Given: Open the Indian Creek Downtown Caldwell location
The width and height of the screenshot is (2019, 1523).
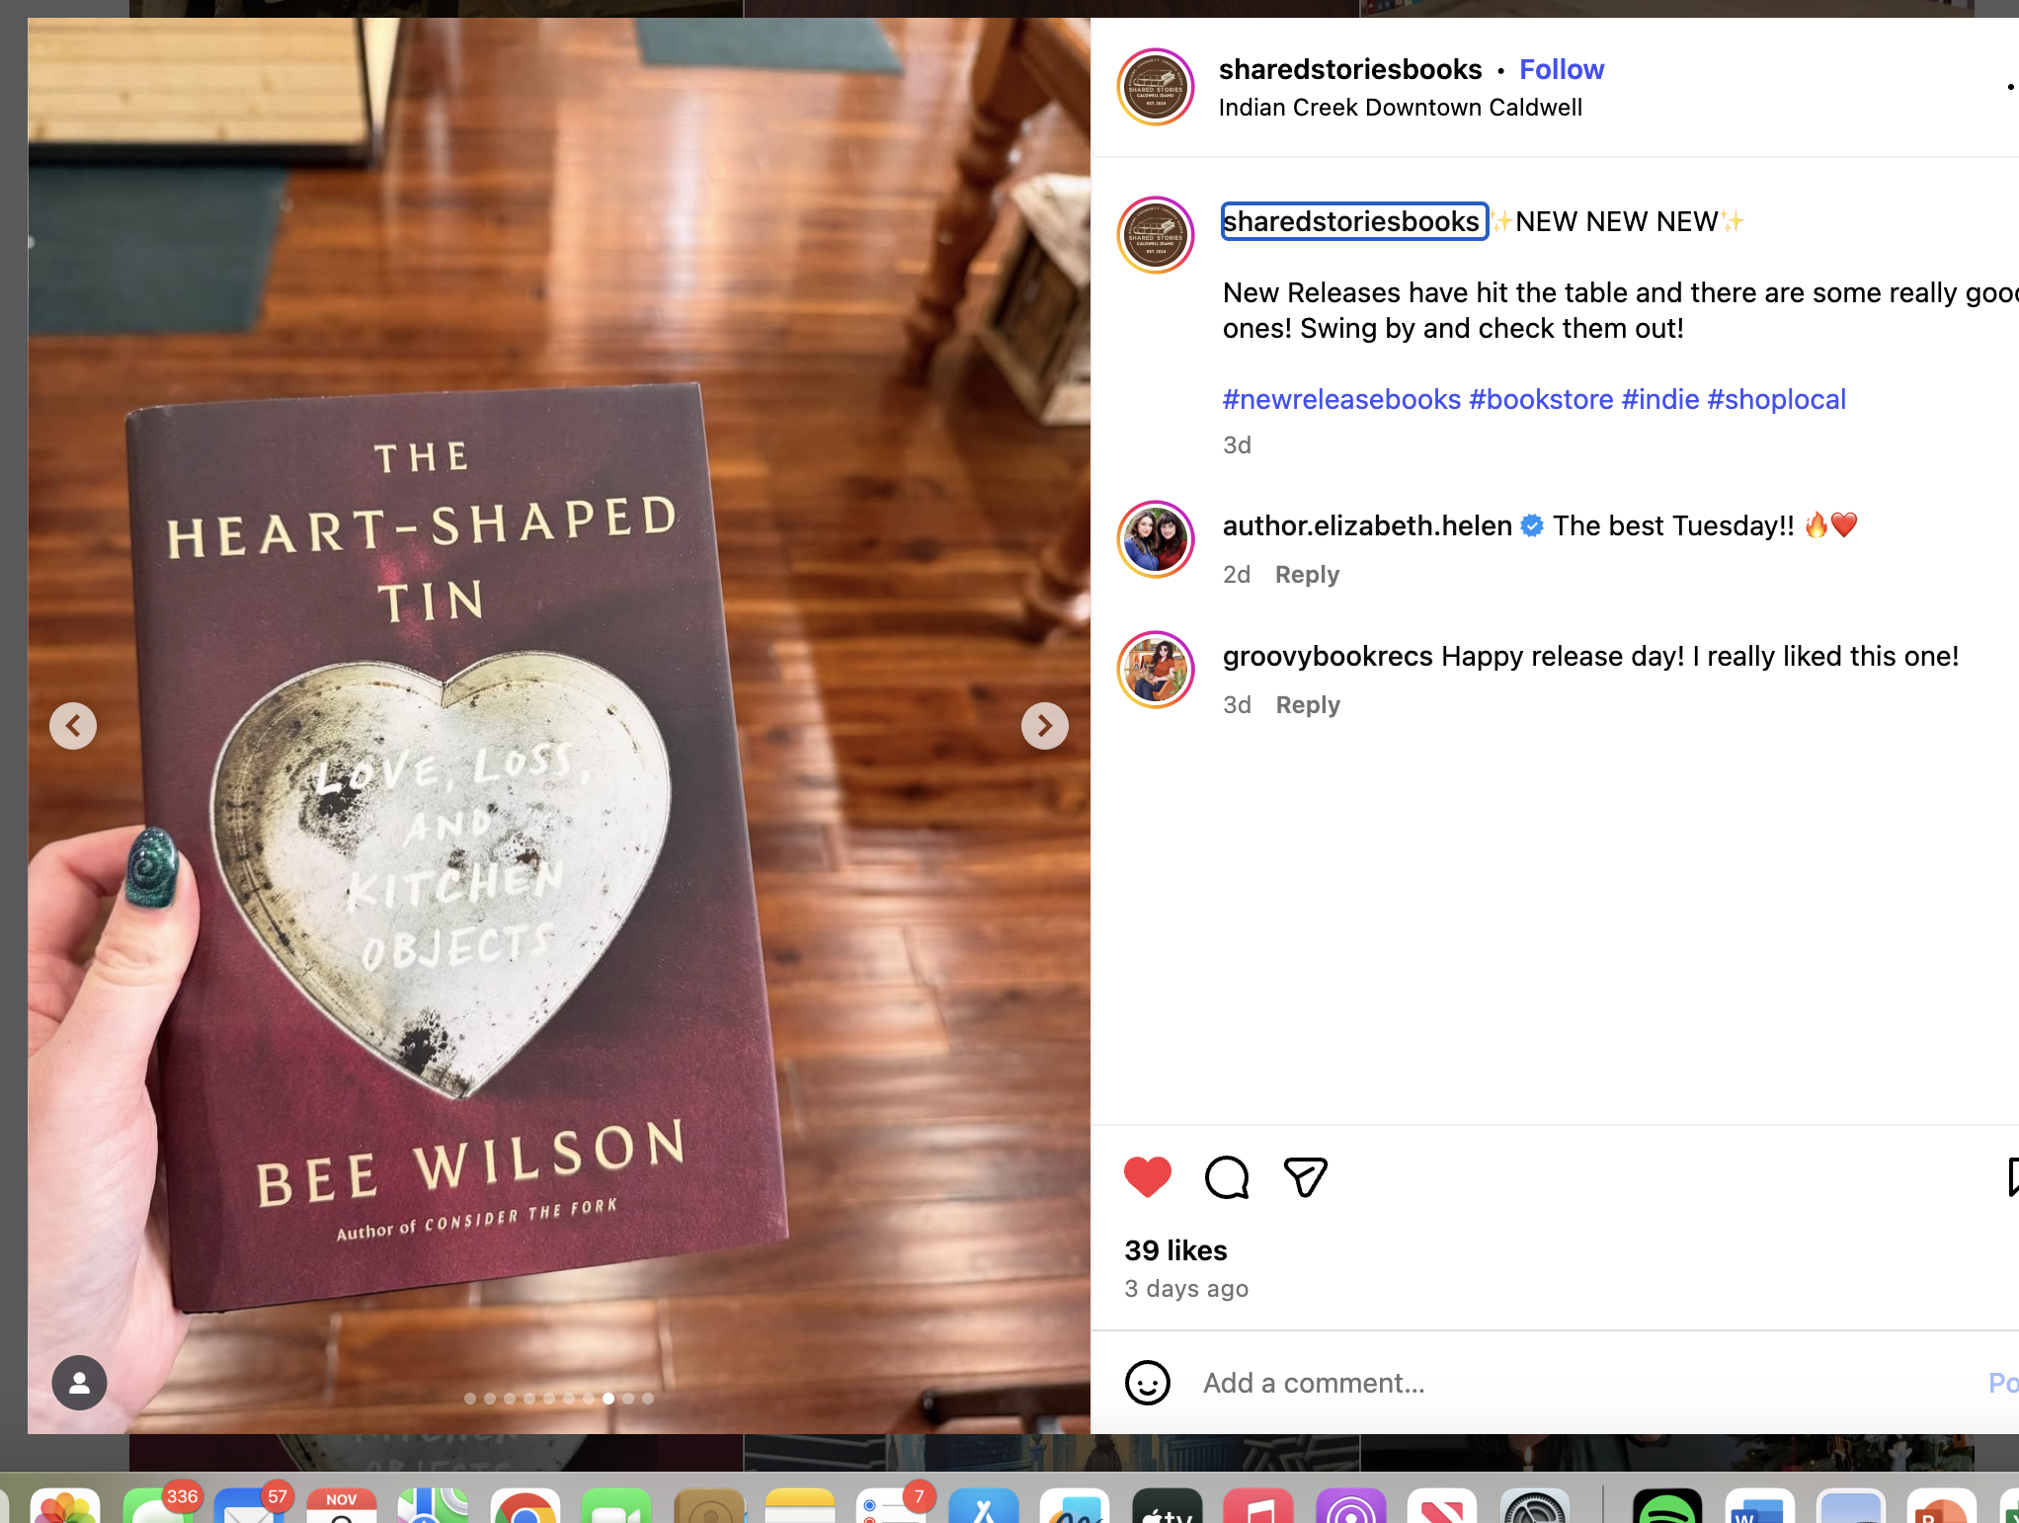Looking at the screenshot, I should 1400,108.
